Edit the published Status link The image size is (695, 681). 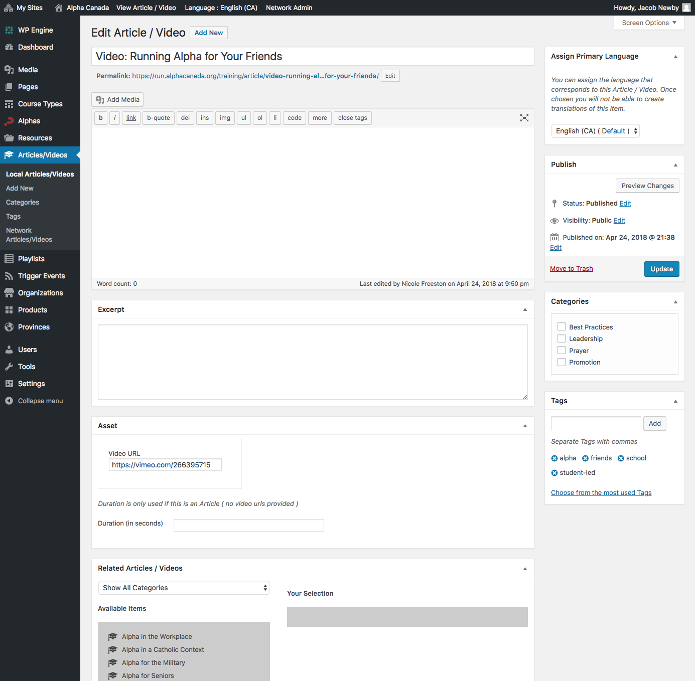[x=625, y=203]
